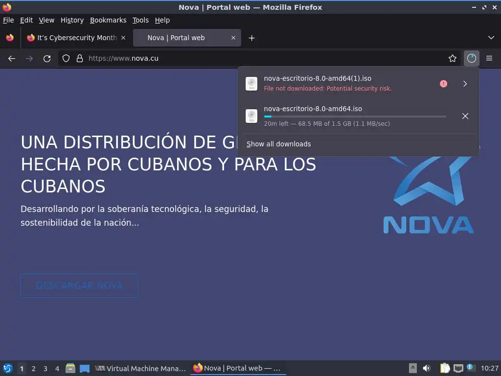This screenshot has height=376, width=501.
Task: Open a new tab with plus button
Action: [252, 38]
